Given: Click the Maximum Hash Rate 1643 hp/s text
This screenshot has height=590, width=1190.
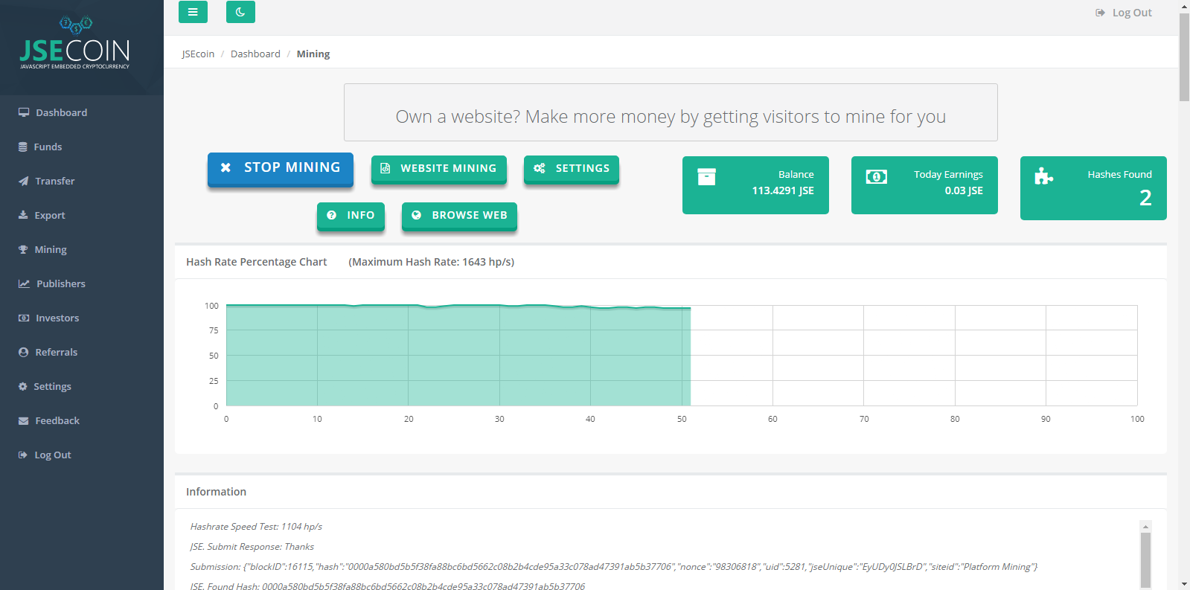Looking at the screenshot, I should click(x=432, y=262).
